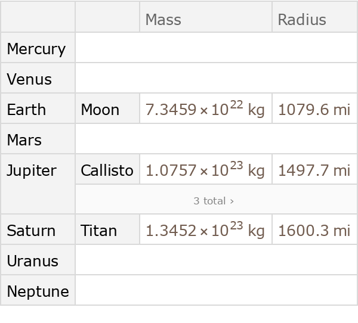Click the Titan sub-row label

coord(99,231)
